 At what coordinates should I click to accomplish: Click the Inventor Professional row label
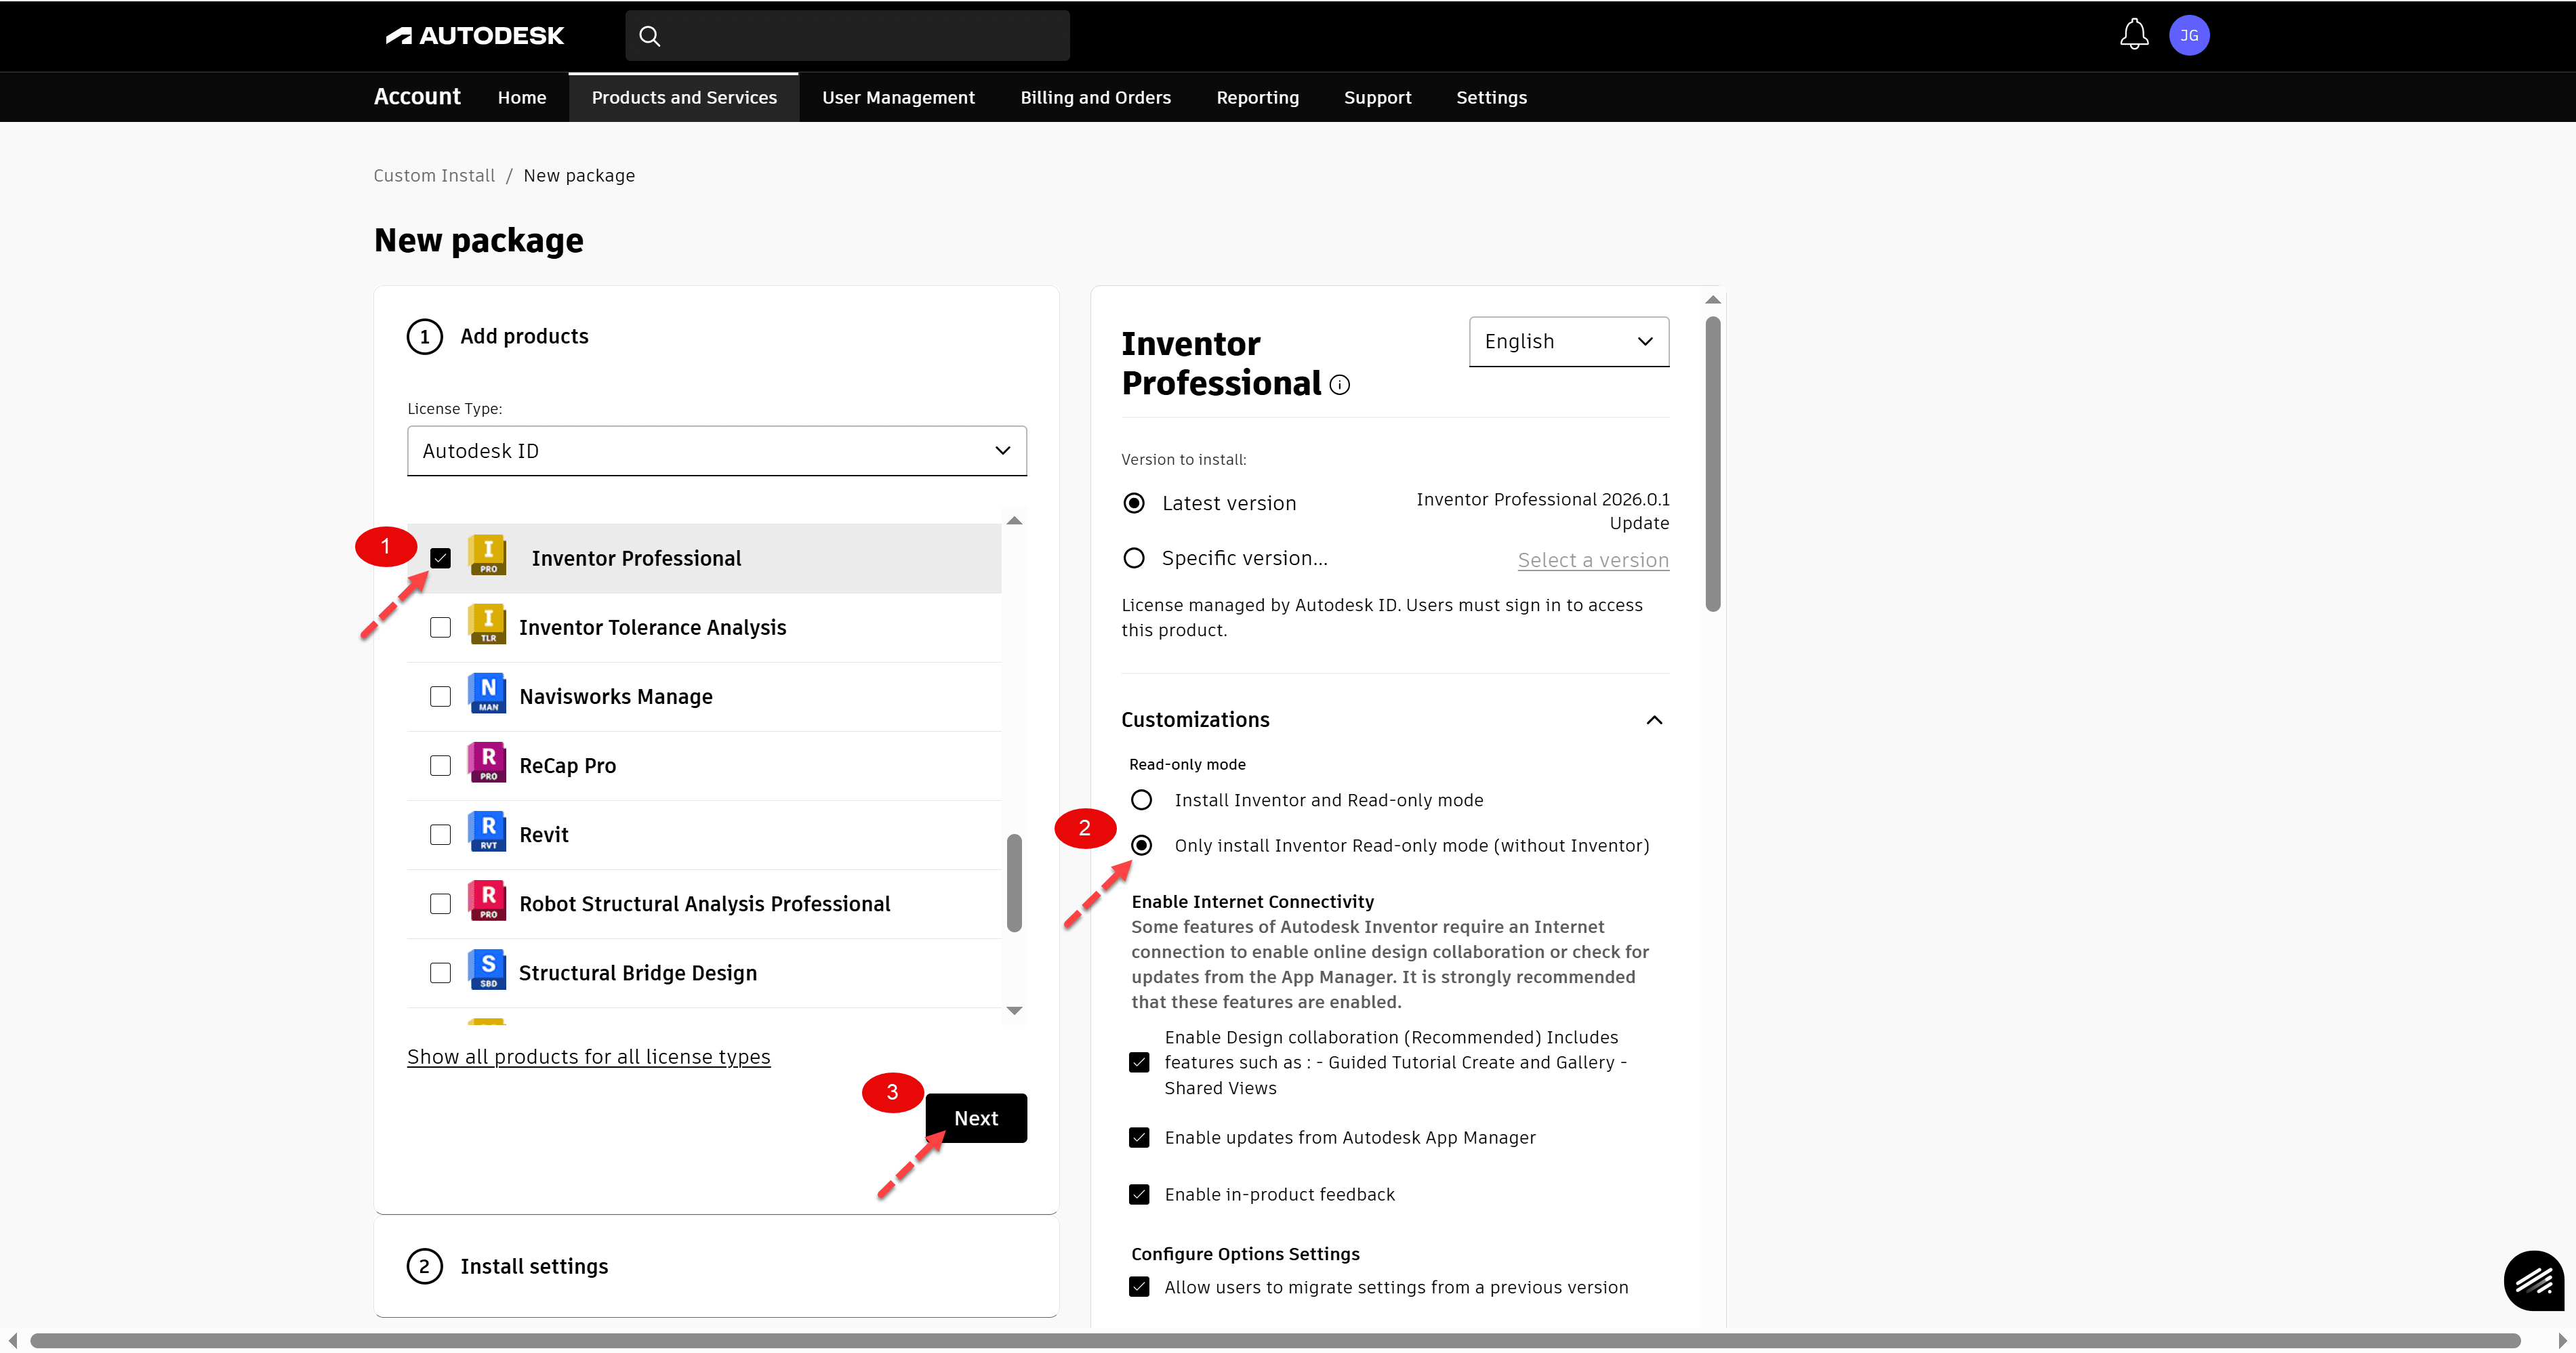click(x=636, y=558)
